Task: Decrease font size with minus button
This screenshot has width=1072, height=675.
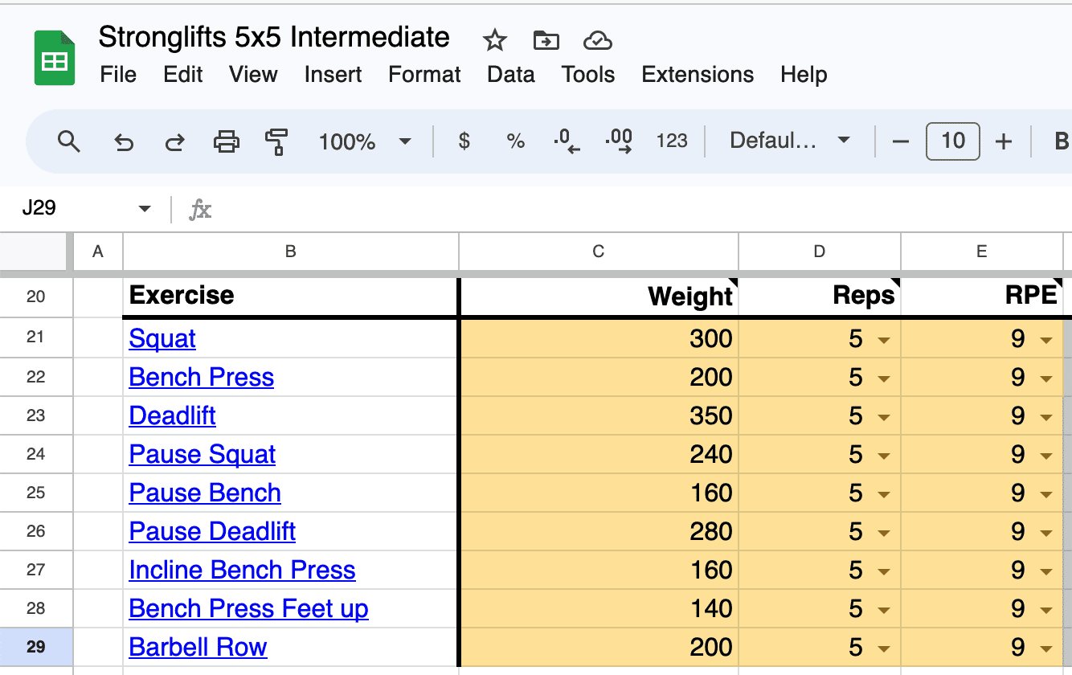Action: [901, 142]
